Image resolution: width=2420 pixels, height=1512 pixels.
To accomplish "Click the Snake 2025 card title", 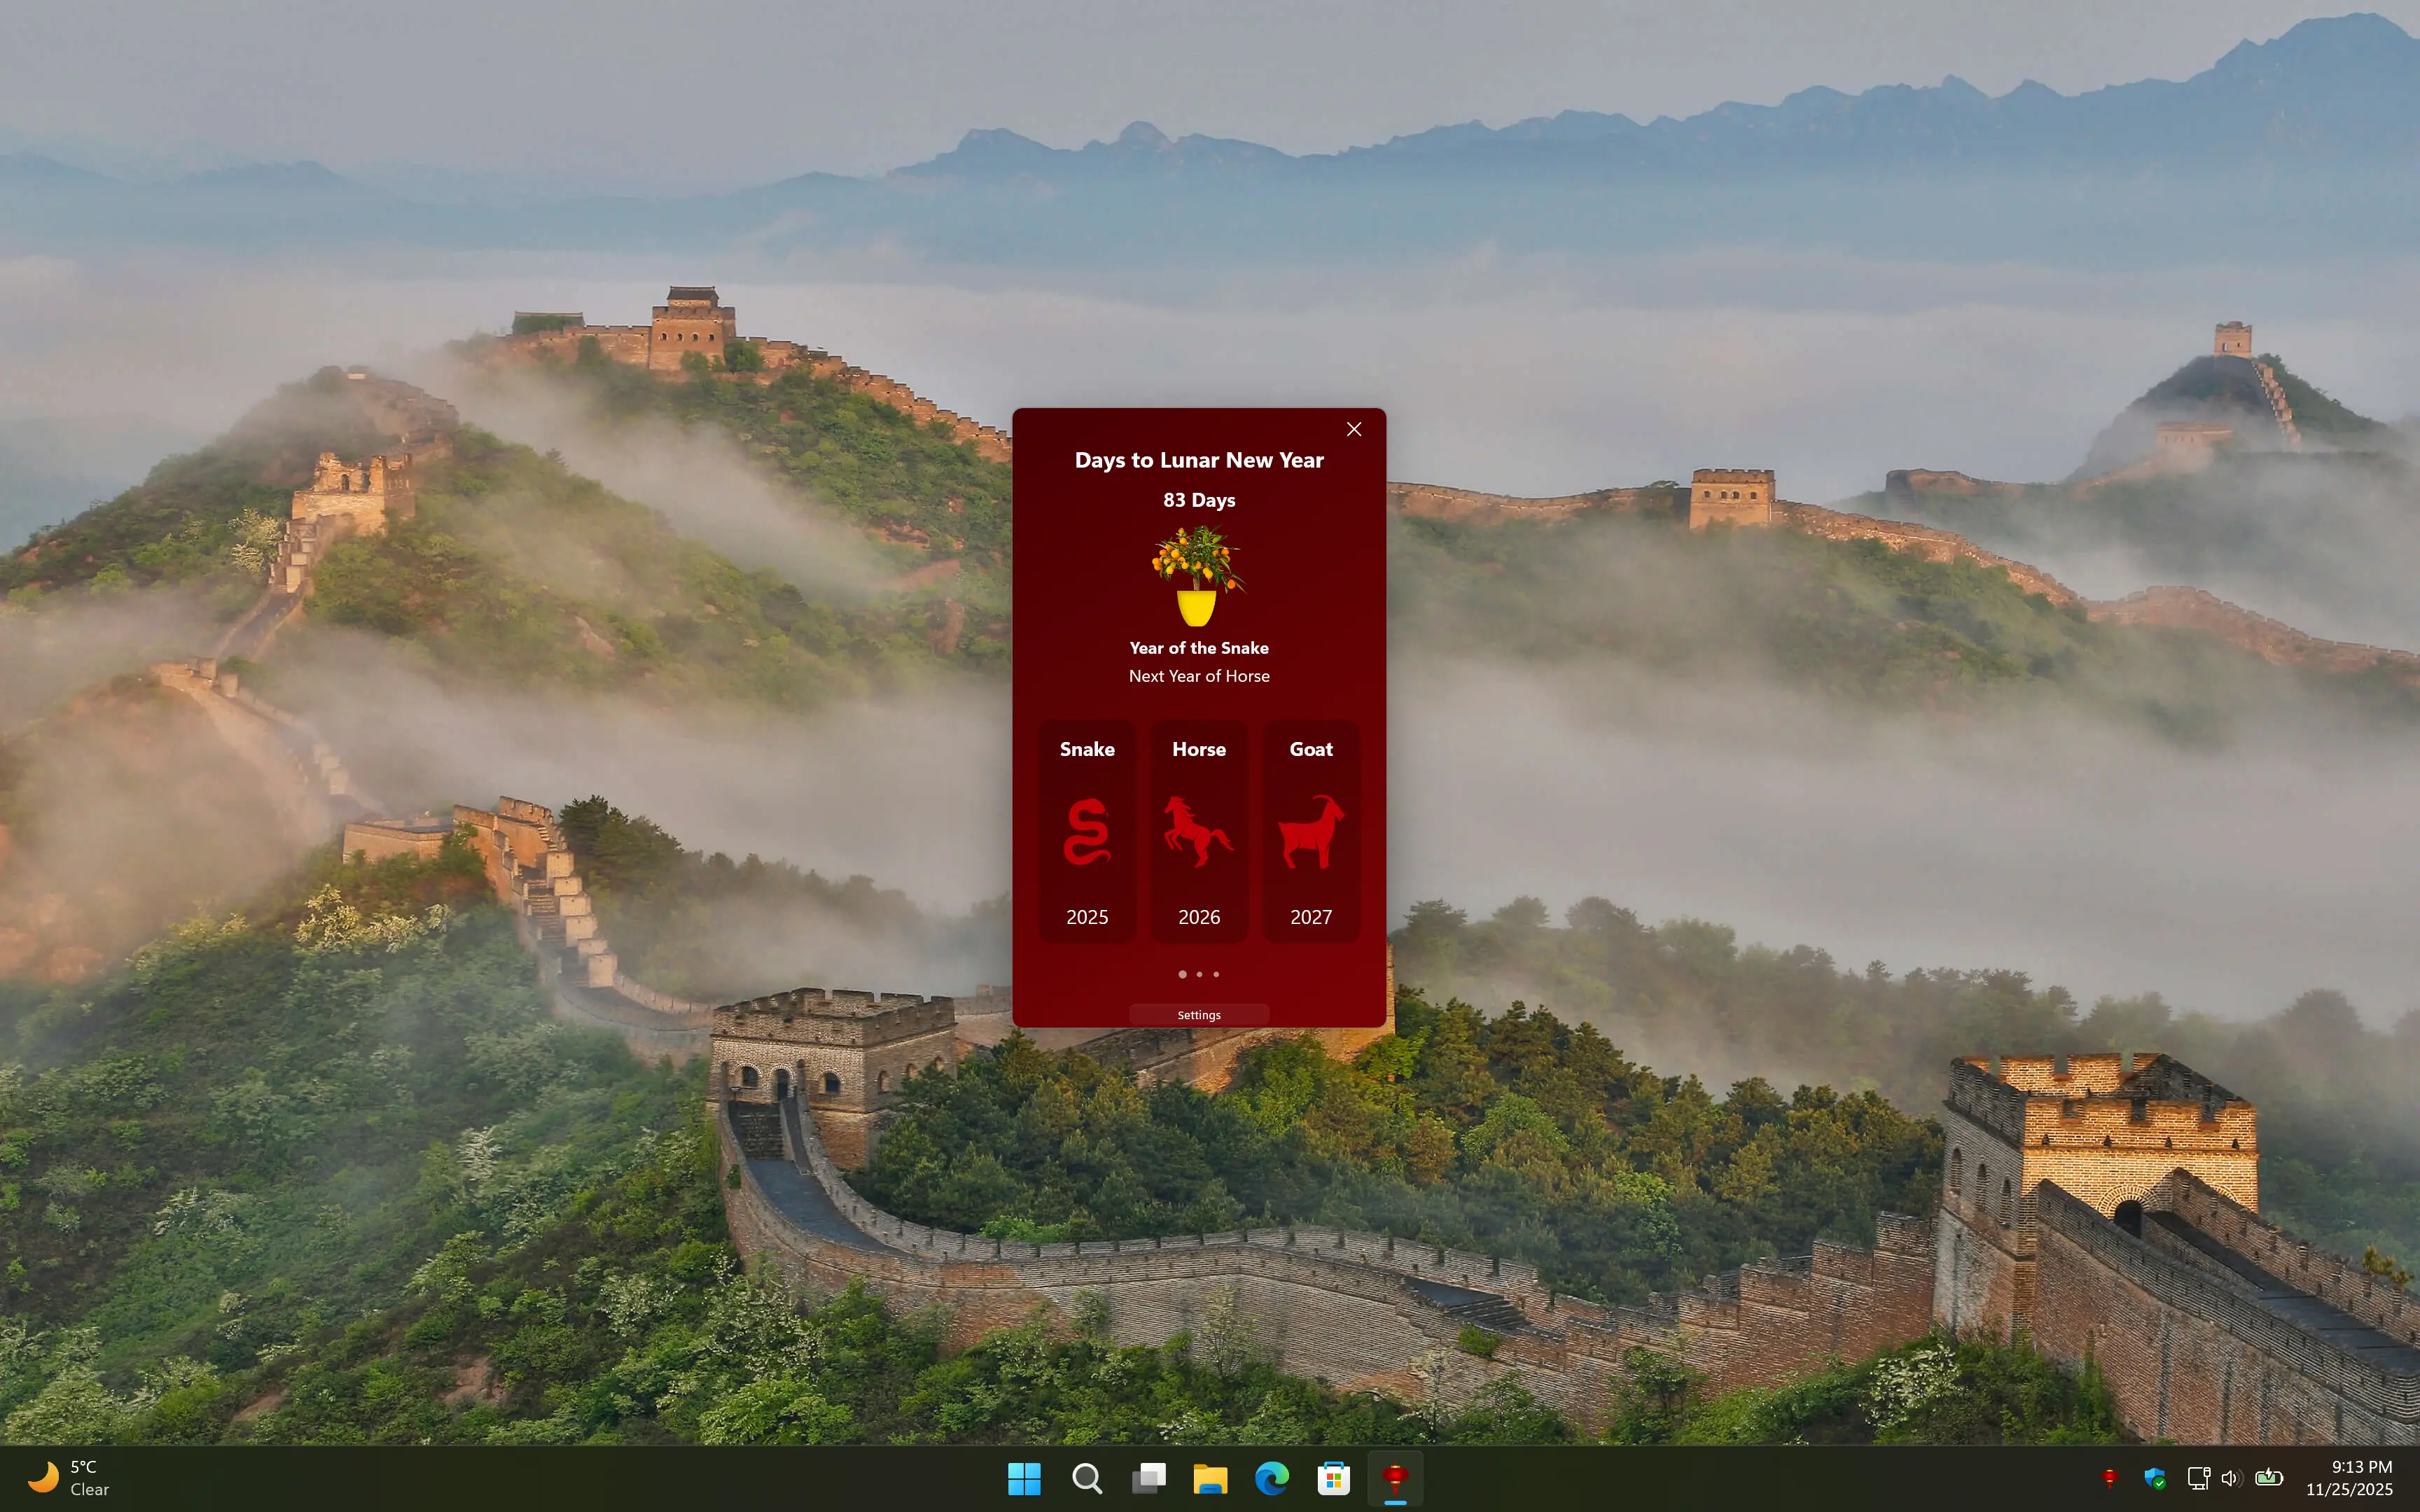I will coord(1087,749).
